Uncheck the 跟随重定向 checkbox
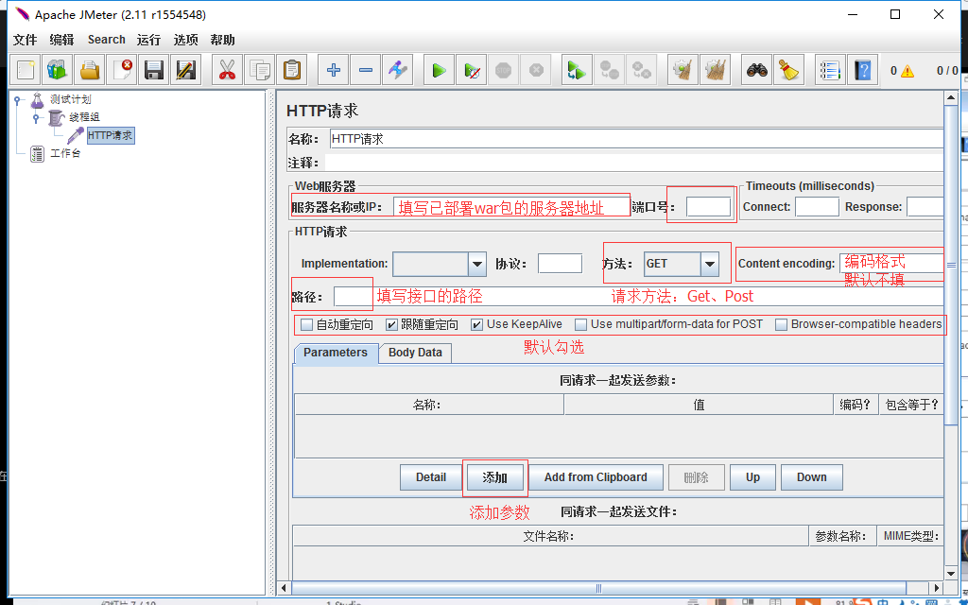Image resolution: width=968 pixels, height=605 pixels. coord(391,324)
